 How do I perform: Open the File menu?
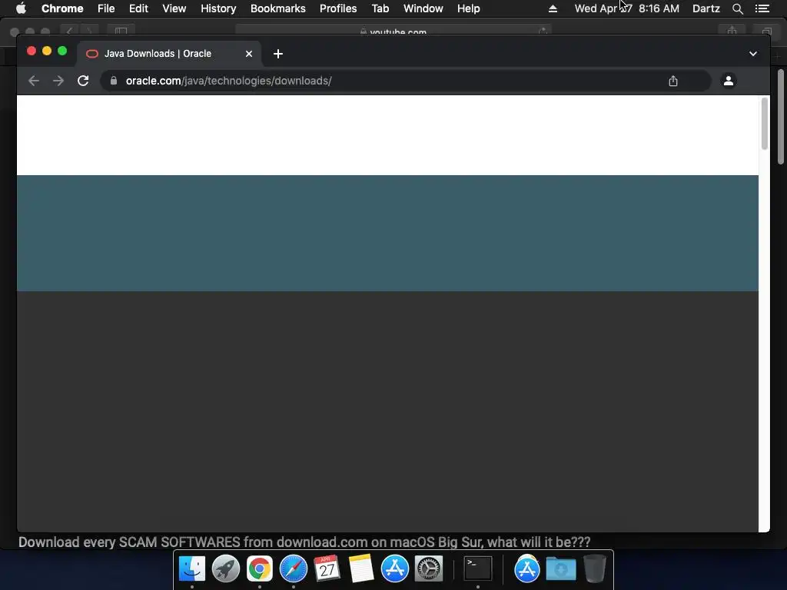pyautogui.click(x=106, y=8)
